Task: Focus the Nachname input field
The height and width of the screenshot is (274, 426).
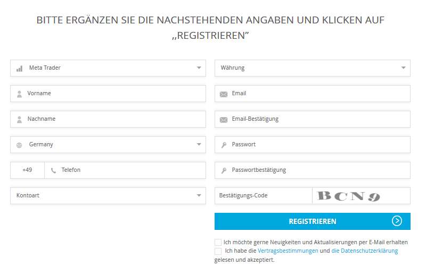Action: 108,119
